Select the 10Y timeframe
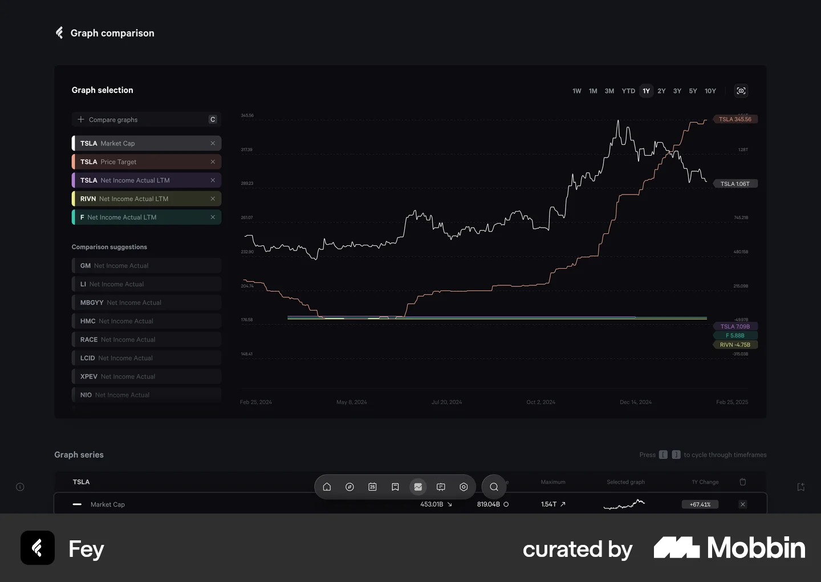Screen dimensions: 821x582 point(710,91)
